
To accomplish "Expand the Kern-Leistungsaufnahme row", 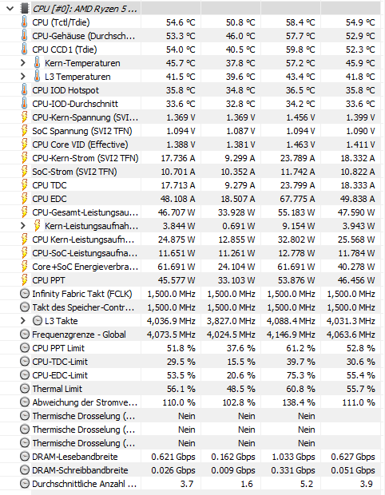I will pos(22,226).
